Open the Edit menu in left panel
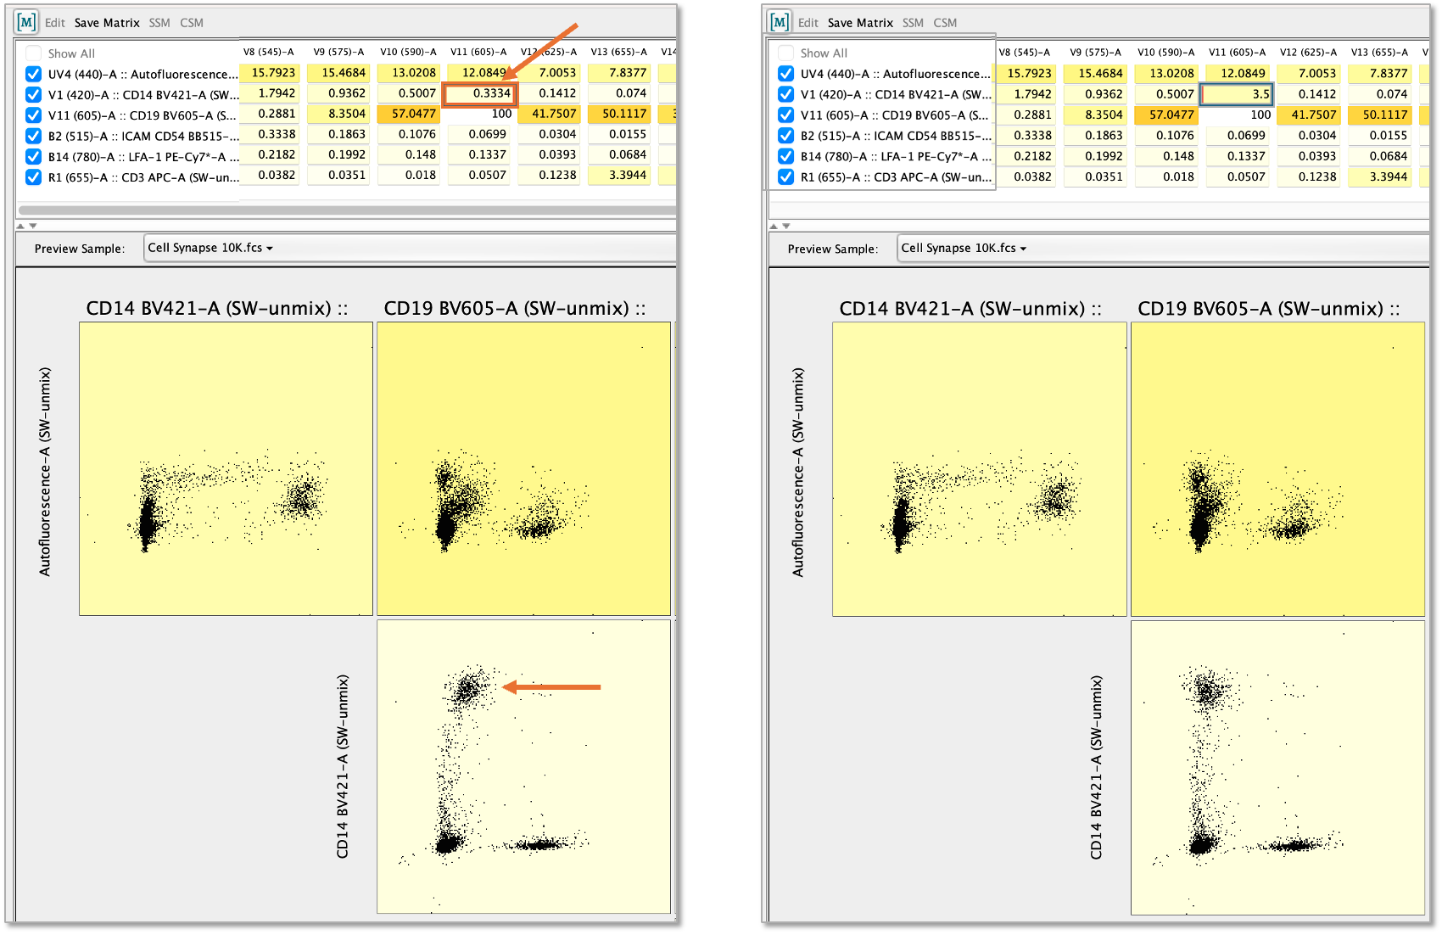The image size is (1442, 935). pyautogui.click(x=55, y=23)
